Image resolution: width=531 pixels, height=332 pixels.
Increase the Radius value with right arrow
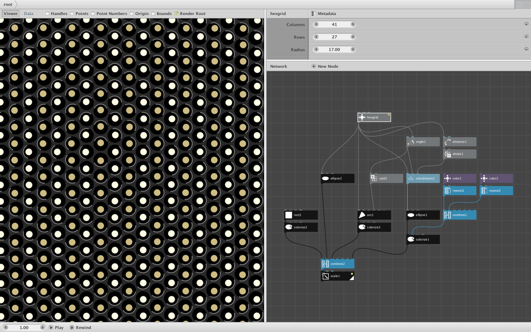[353, 49]
